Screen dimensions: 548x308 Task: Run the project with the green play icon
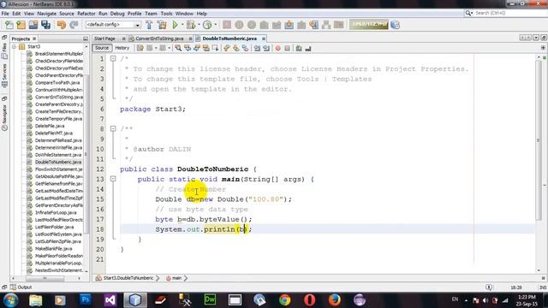pyautogui.click(x=175, y=25)
